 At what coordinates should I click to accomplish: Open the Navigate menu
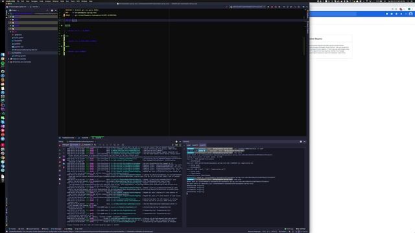[x=34, y=1]
